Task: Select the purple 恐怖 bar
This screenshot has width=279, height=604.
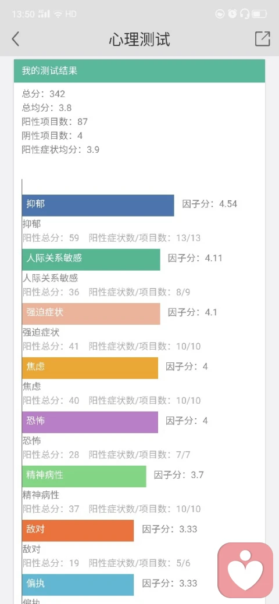Action: (x=90, y=422)
